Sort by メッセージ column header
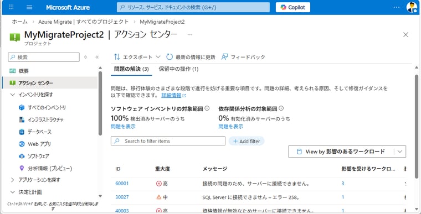This screenshot has width=421, height=214. click(214, 169)
